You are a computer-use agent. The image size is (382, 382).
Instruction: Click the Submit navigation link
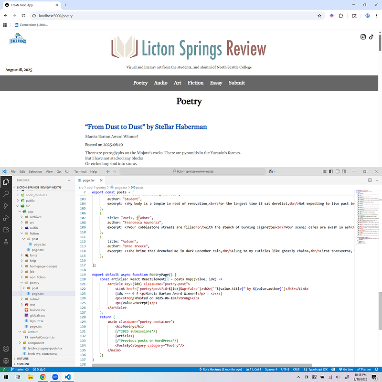pos(236,83)
